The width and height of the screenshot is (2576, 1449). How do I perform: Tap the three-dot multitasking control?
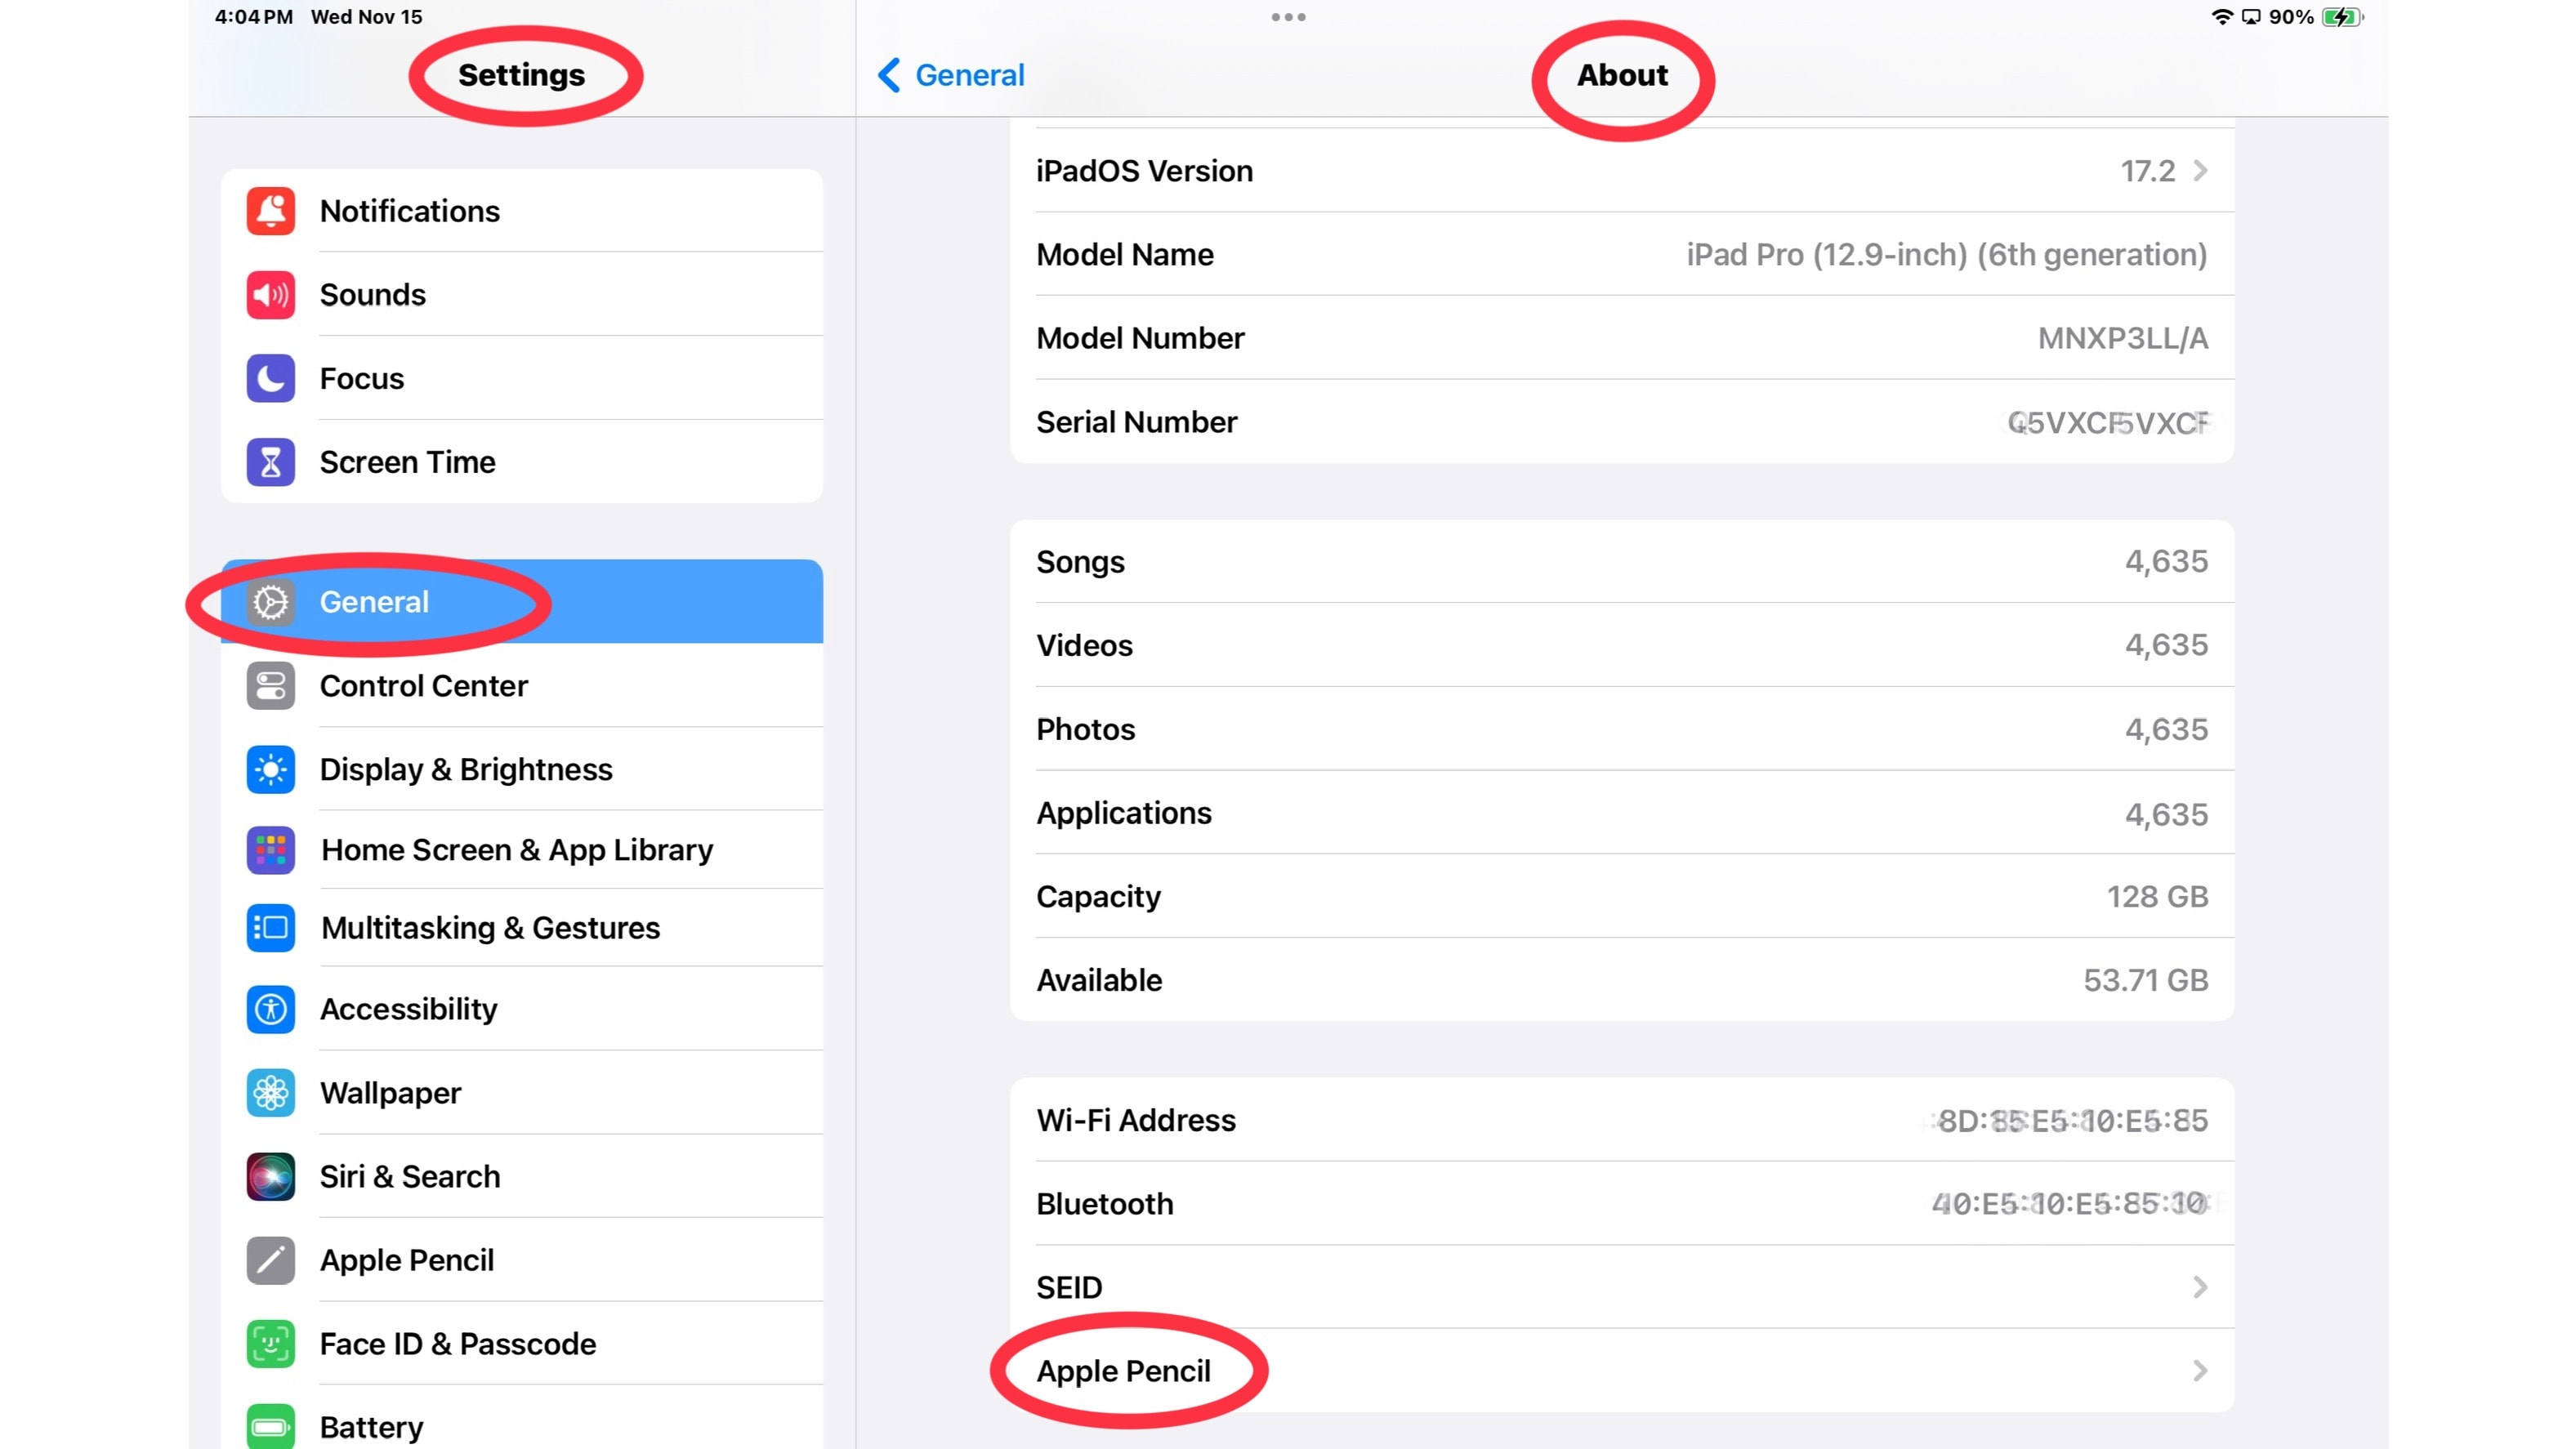pyautogui.click(x=1288, y=17)
